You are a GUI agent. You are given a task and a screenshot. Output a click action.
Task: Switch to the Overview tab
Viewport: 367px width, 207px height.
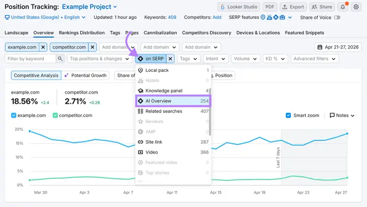click(x=44, y=33)
